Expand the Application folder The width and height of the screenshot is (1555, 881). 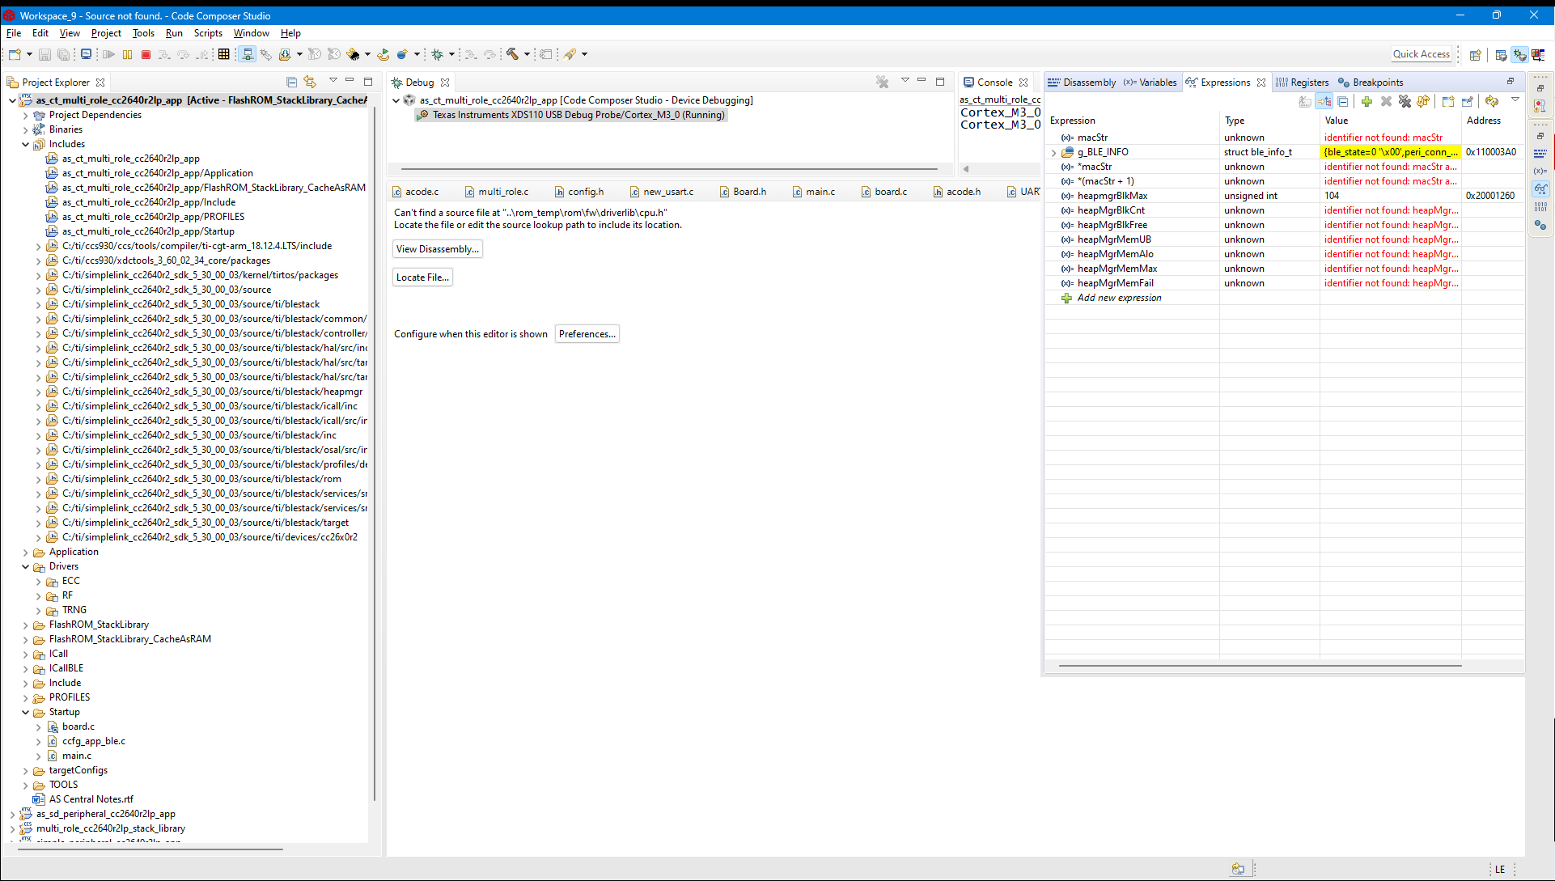click(26, 552)
